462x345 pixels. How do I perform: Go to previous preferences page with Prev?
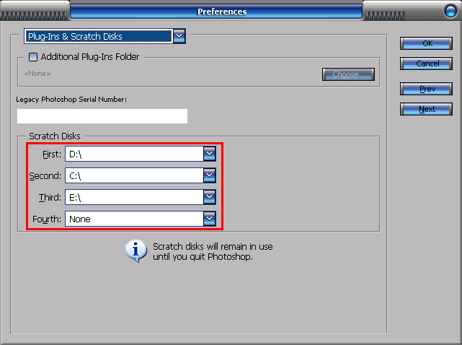[426, 89]
